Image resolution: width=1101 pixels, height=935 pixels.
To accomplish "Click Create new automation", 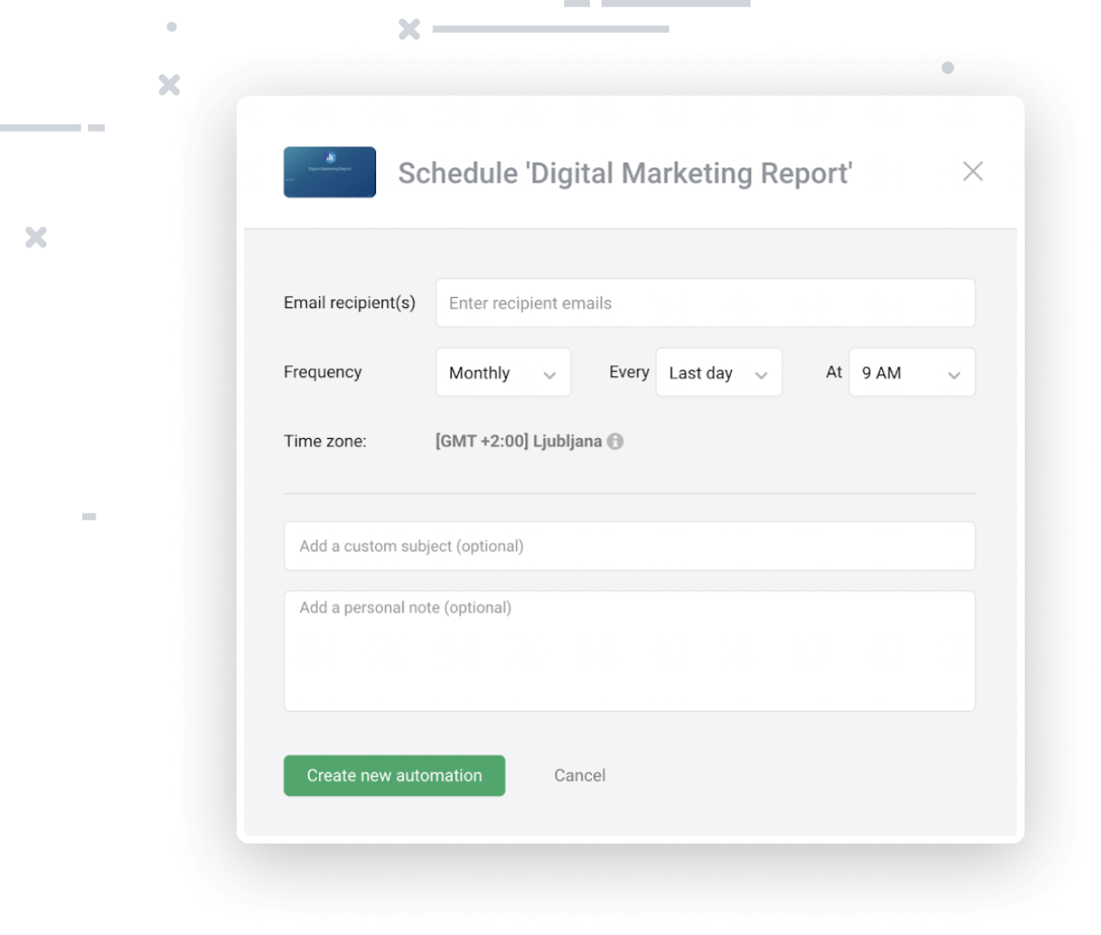I will click(x=394, y=776).
